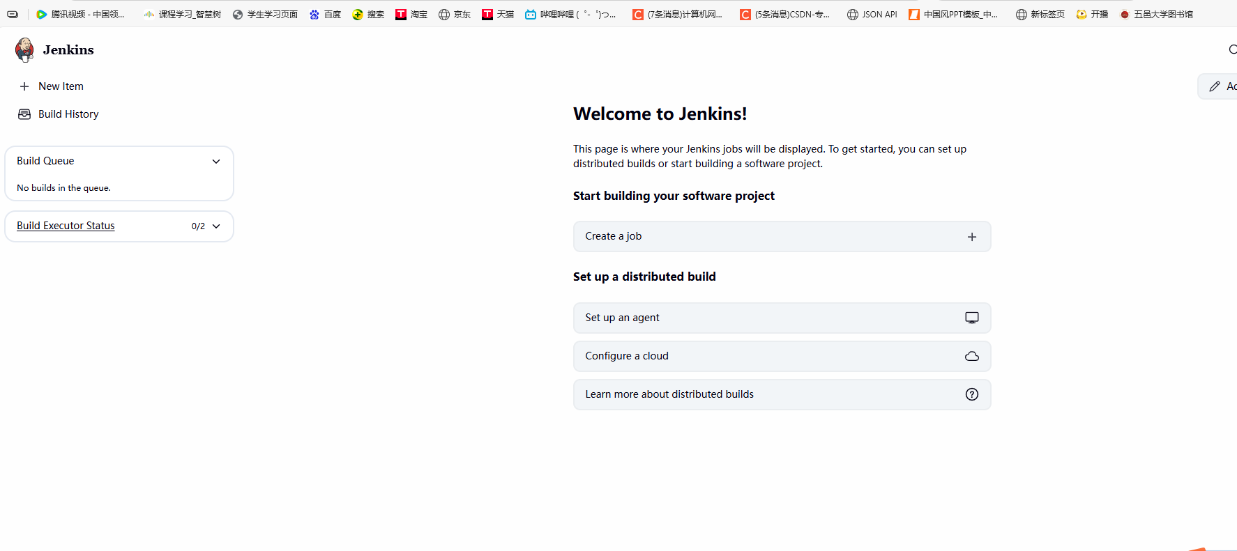Image resolution: width=1237 pixels, height=551 pixels.
Task: Open the Jenkins home title link
Action: pos(68,50)
